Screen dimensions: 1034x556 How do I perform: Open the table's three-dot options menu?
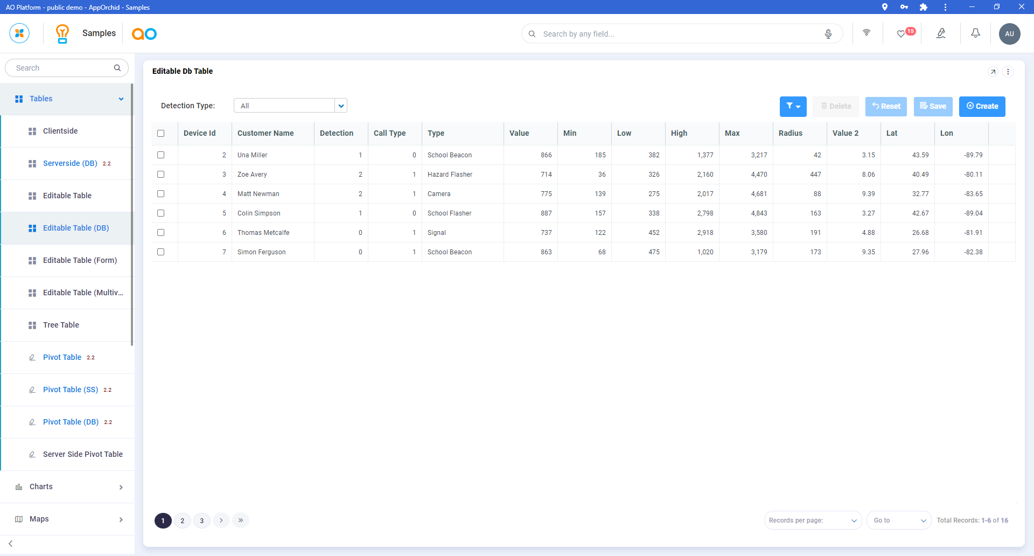pyautogui.click(x=1008, y=72)
